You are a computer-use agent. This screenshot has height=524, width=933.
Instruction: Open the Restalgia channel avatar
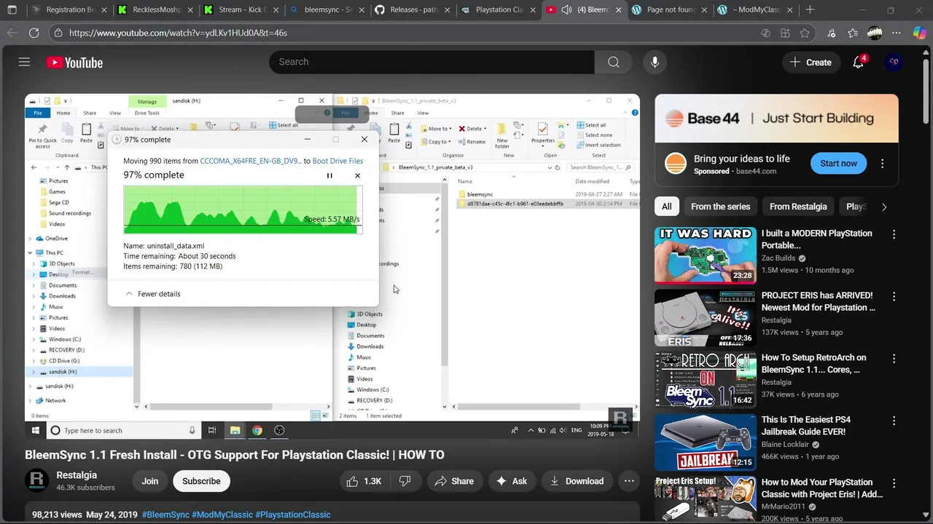point(37,481)
